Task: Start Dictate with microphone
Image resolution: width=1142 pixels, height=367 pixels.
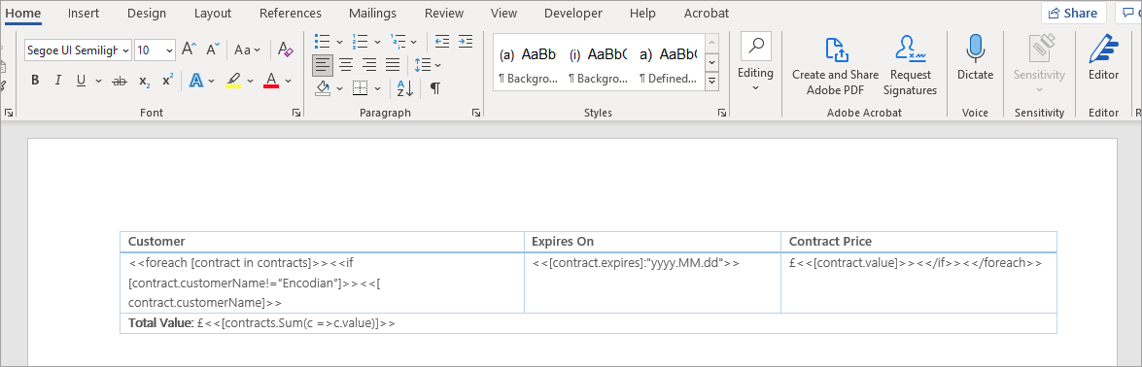Action: coord(975,58)
